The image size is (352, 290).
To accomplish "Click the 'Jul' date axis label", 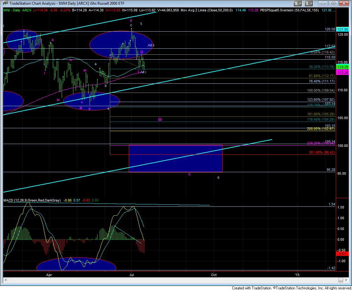I will coord(132,275).
